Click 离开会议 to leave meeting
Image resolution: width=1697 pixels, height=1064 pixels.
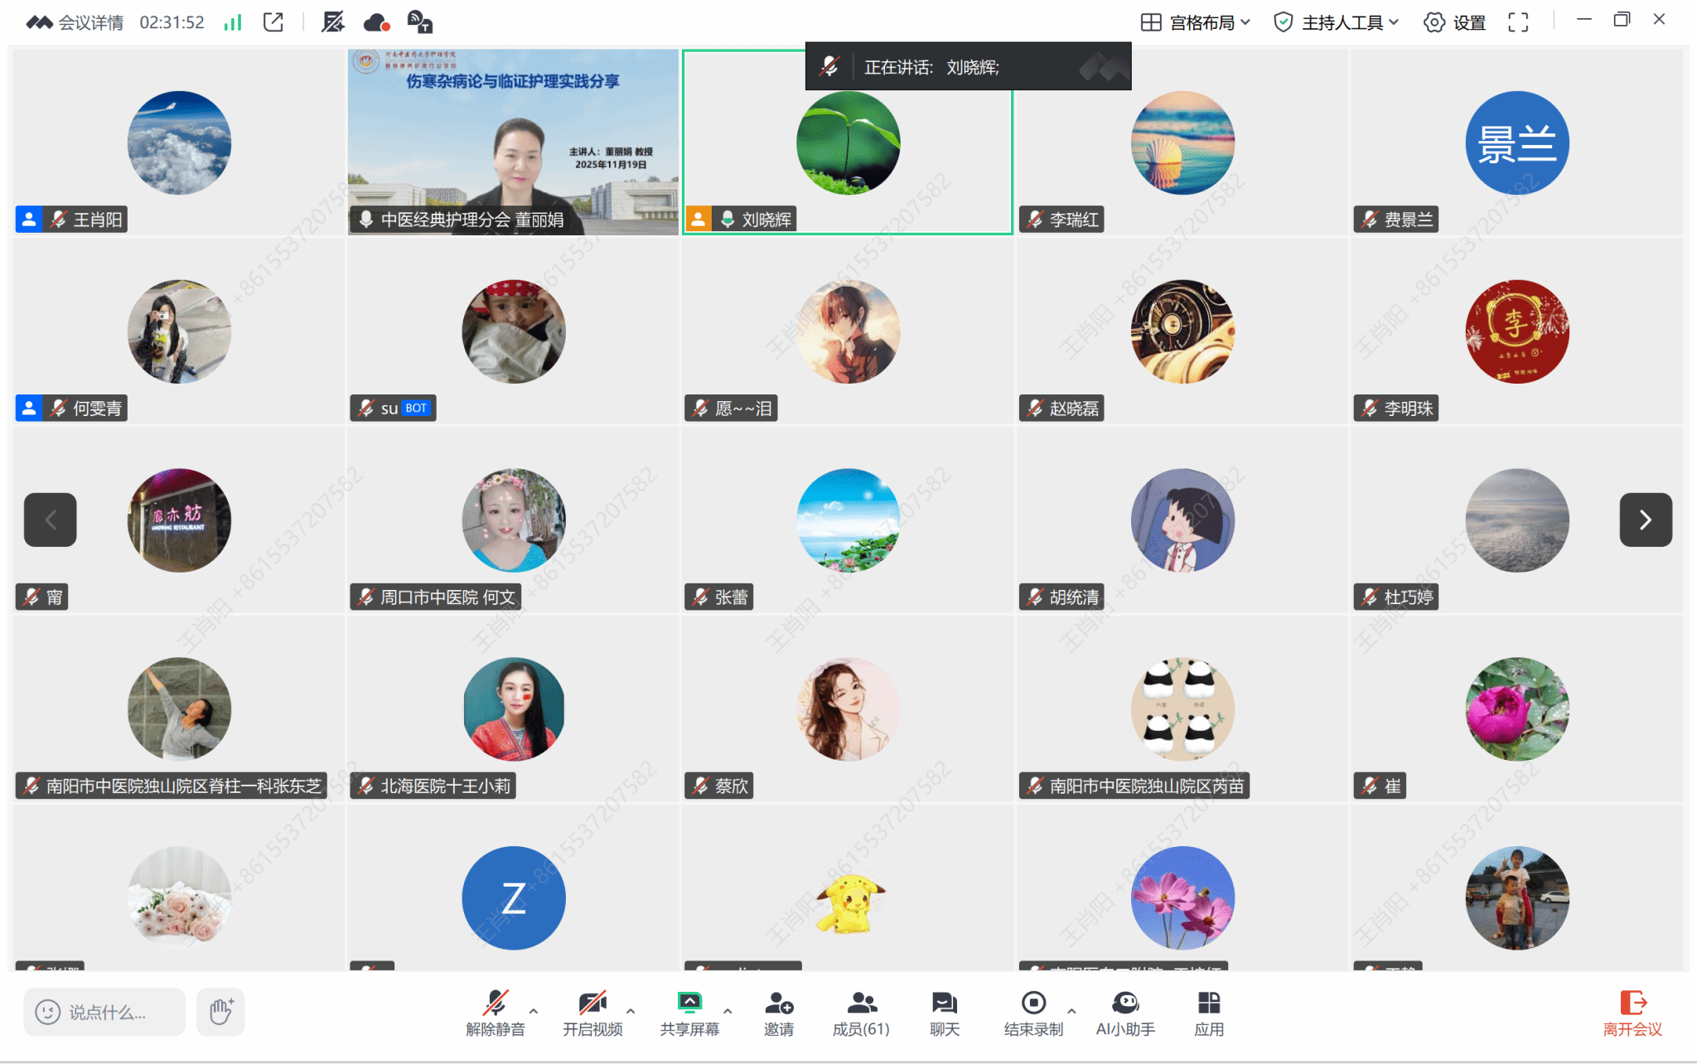click(1632, 1013)
